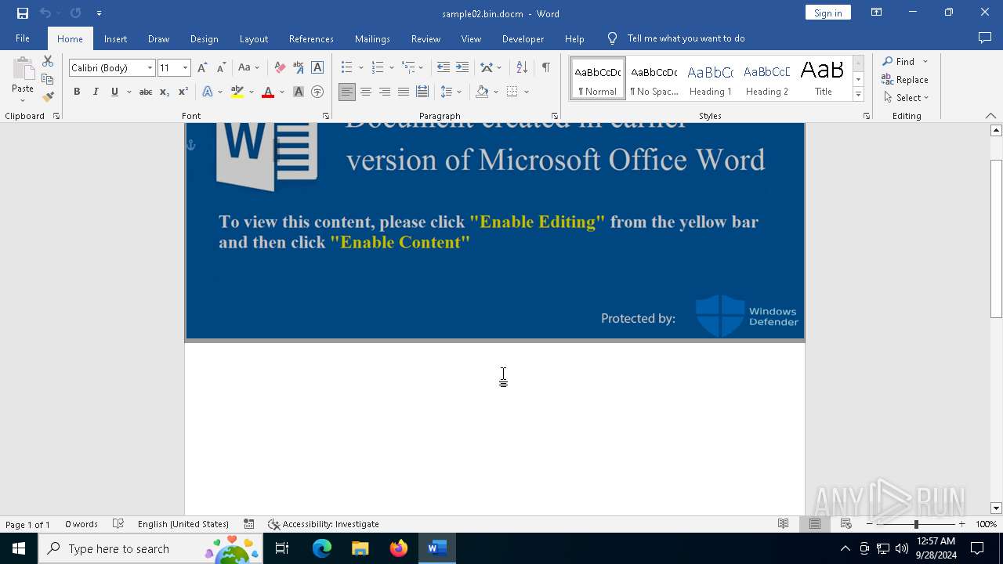Expand the numbering list dropdown

click(x=392, y=68)
